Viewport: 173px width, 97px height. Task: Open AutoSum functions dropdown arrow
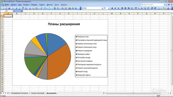pyautogui.click(x=60, y=8)
